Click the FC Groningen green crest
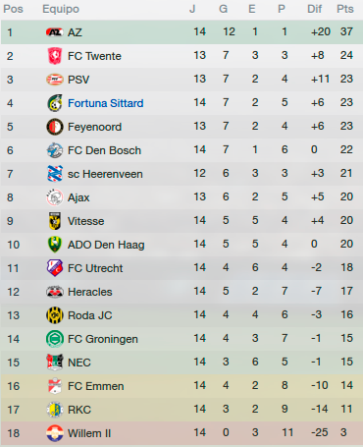This screenshot has width=363, height=447. pos(55,339)
